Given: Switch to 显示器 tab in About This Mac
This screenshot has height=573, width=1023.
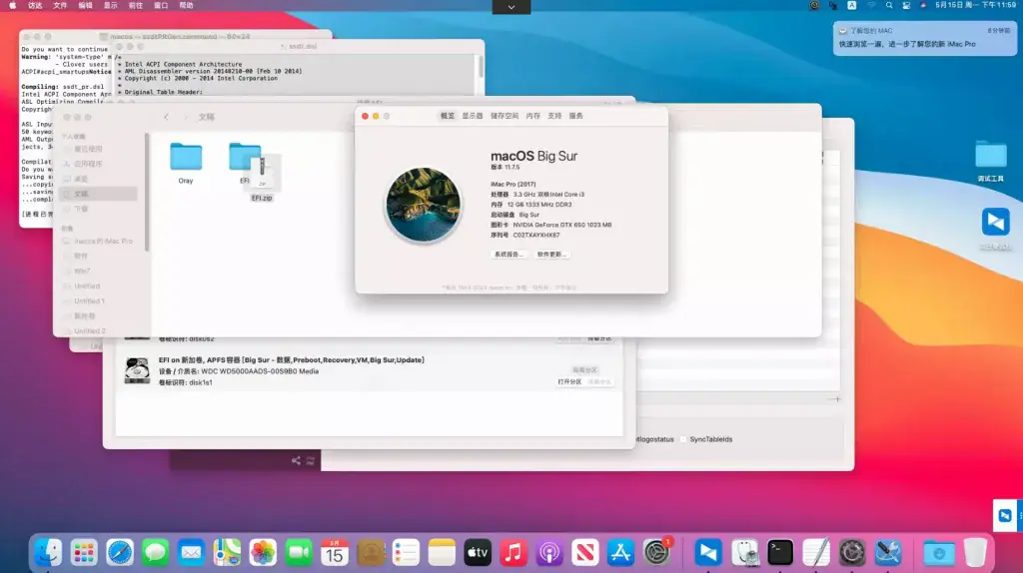Looking at the screenshot, I should pos(473,116).
